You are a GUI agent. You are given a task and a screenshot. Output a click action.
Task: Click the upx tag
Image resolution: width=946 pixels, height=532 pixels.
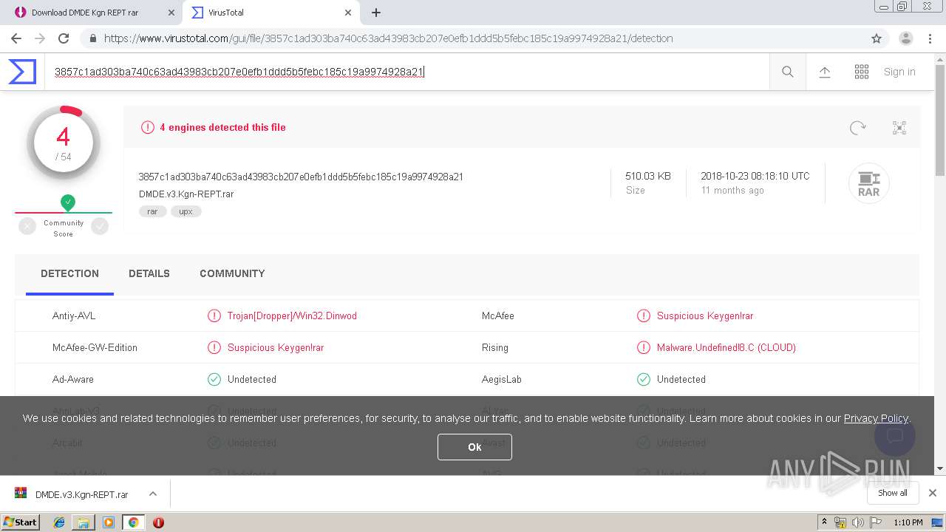pos(186,211)
